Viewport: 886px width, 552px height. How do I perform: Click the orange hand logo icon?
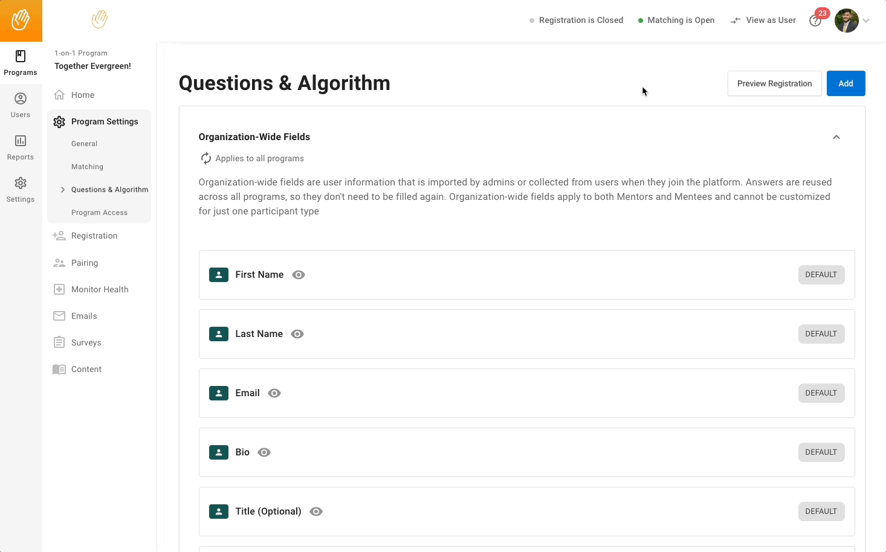(x=21, y=20)
